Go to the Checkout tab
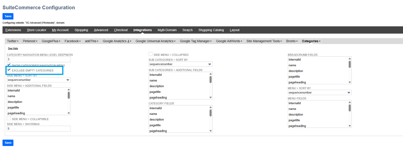This screenshot has height=151, width=403. [x=121, y=30]
